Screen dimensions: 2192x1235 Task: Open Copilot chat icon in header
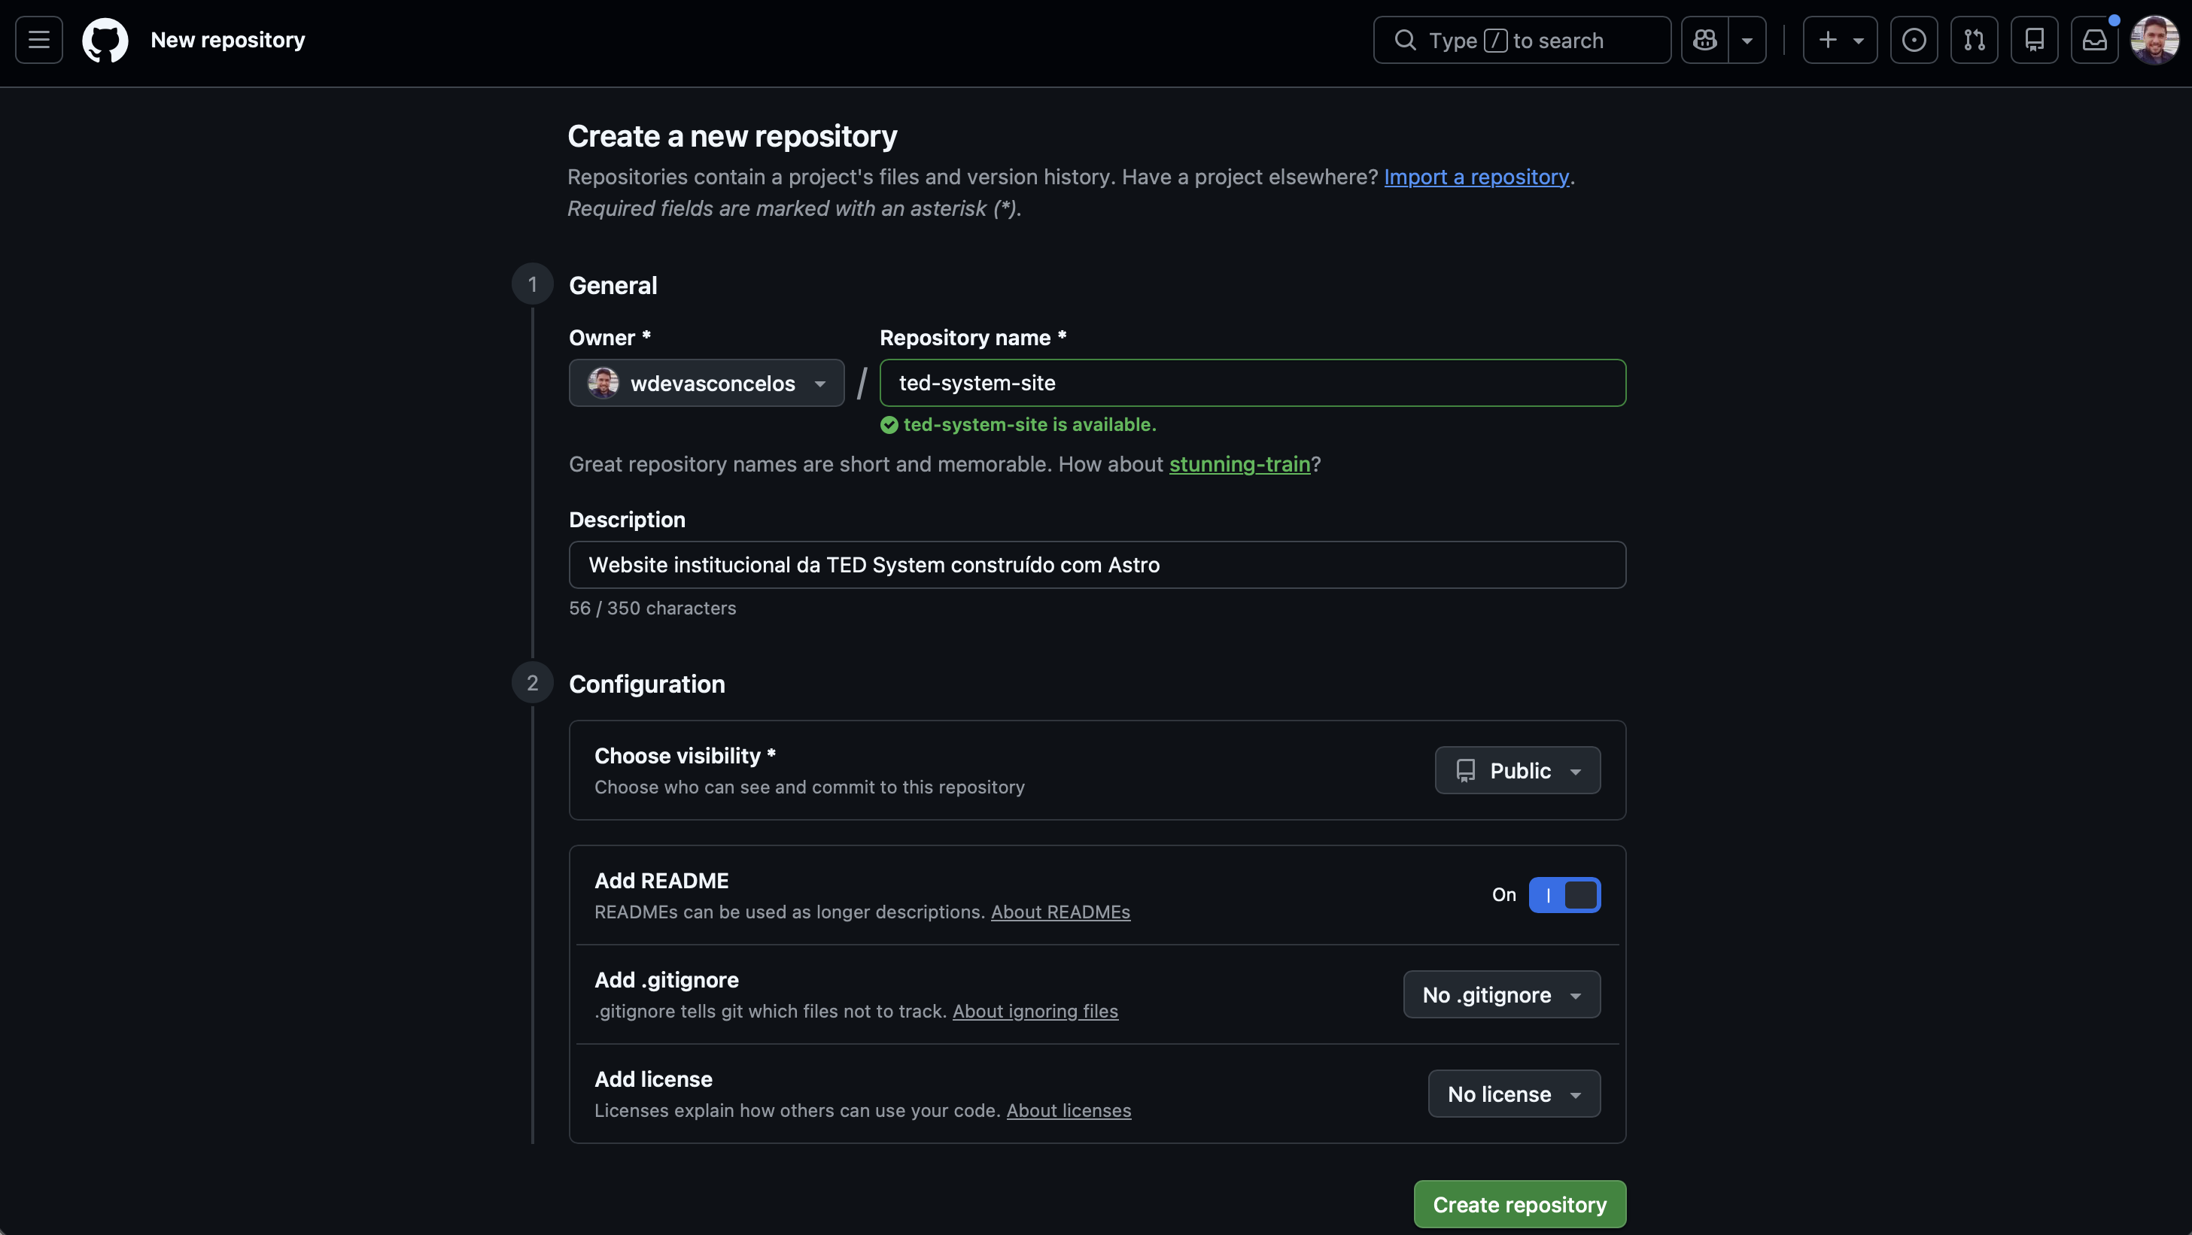(x=1704, y=40)
